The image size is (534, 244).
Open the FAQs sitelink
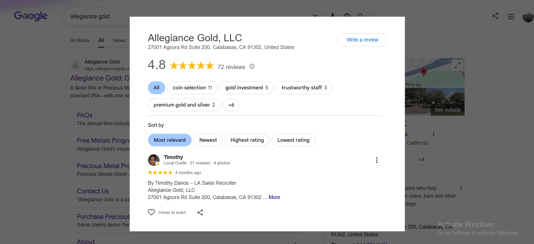(x=85, y=115)
